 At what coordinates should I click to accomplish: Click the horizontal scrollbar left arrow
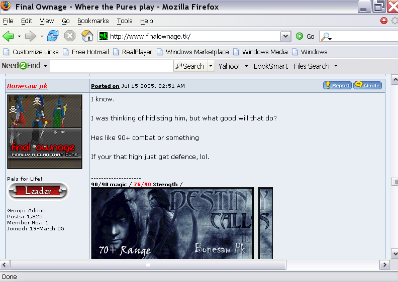[x=5, y=265]
